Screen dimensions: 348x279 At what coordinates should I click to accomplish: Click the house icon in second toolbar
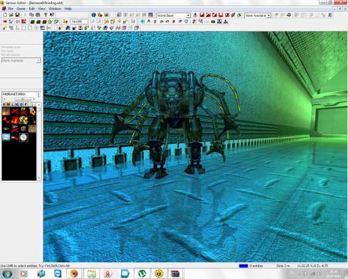click(x=149, y=22)
